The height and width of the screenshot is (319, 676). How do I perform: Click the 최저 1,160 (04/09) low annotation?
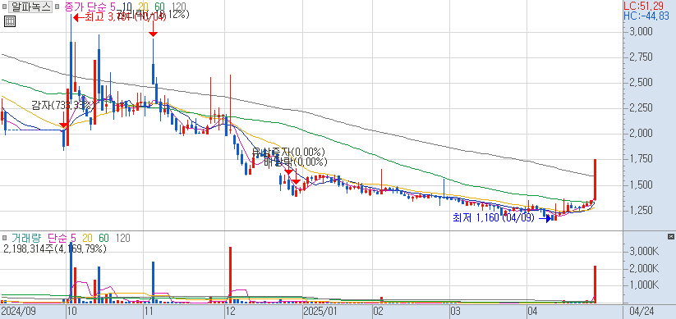(x=493, y=218)
